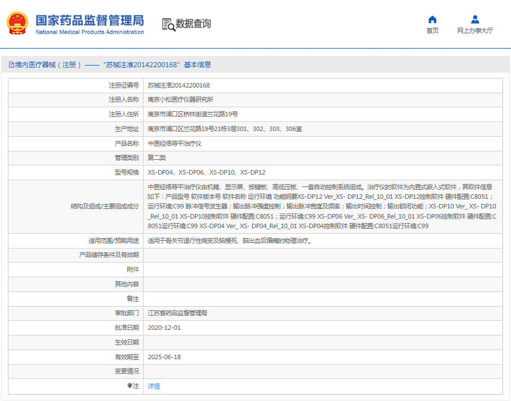Open the 详情 link
This screenshot has width=511, height=401.
(154, 386)
